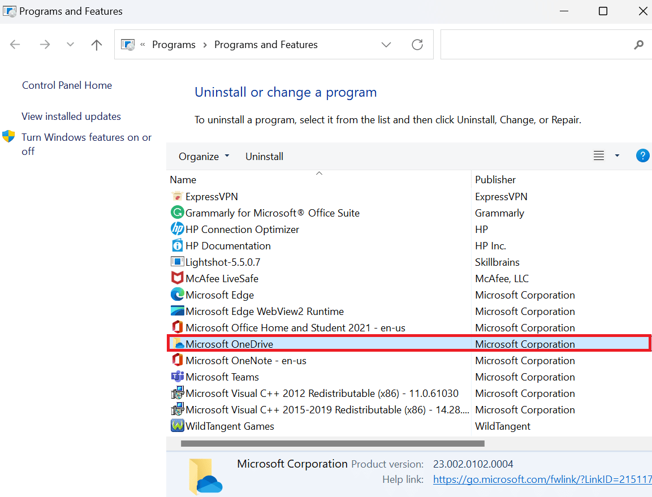Click the WildTangent Games icon
The width and height of the screenshot is (652, 497).
pyautogui.click(x=177, y=425)
